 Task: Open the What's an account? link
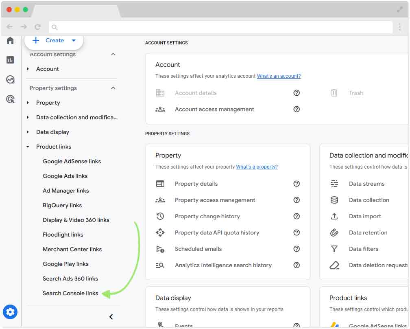point(279,76)
